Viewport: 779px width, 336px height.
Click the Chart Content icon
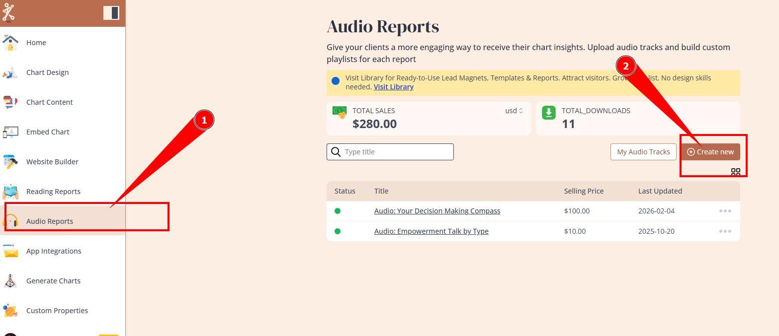click(10, 102)
